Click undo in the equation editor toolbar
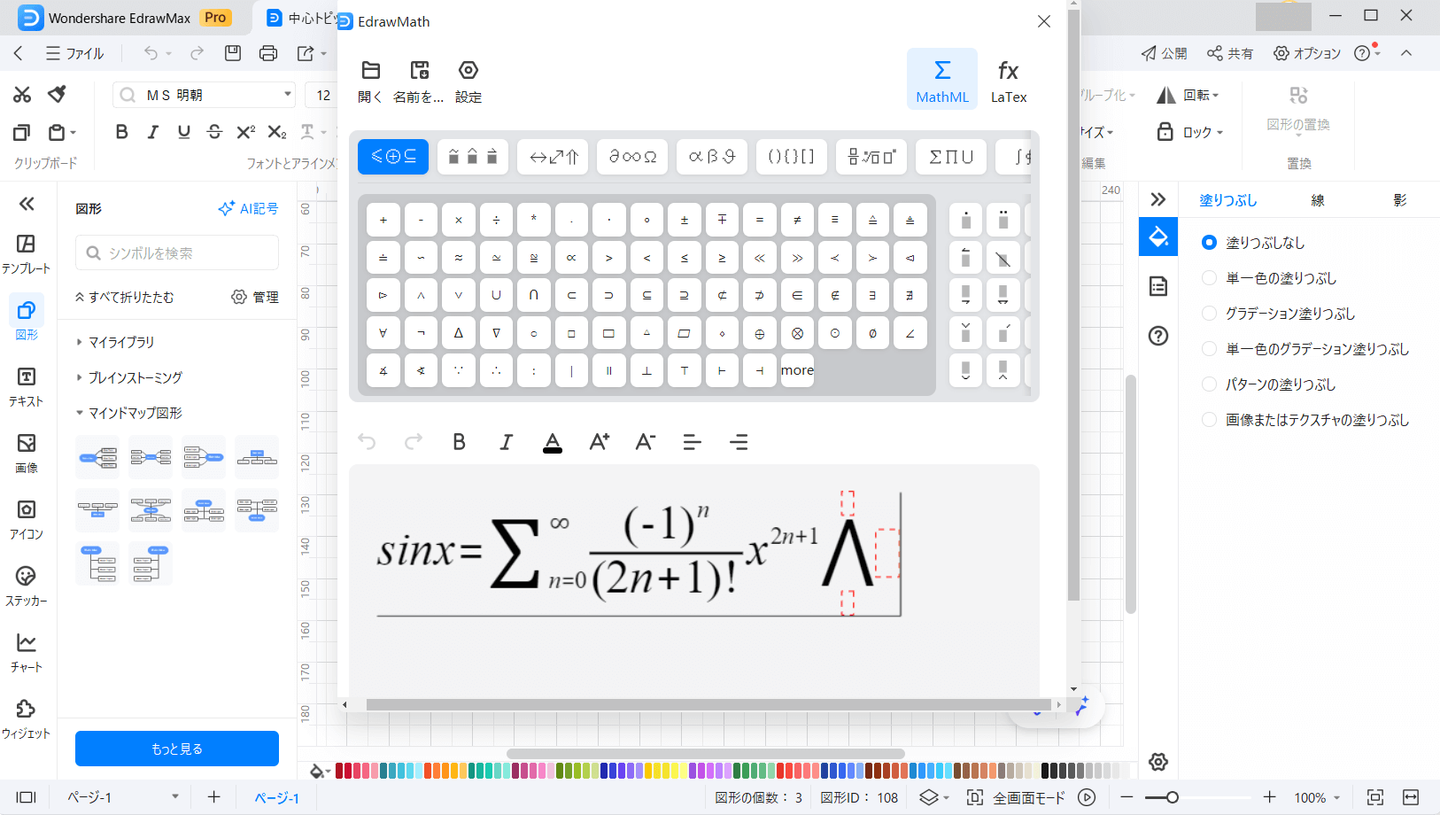 (367, 441)
